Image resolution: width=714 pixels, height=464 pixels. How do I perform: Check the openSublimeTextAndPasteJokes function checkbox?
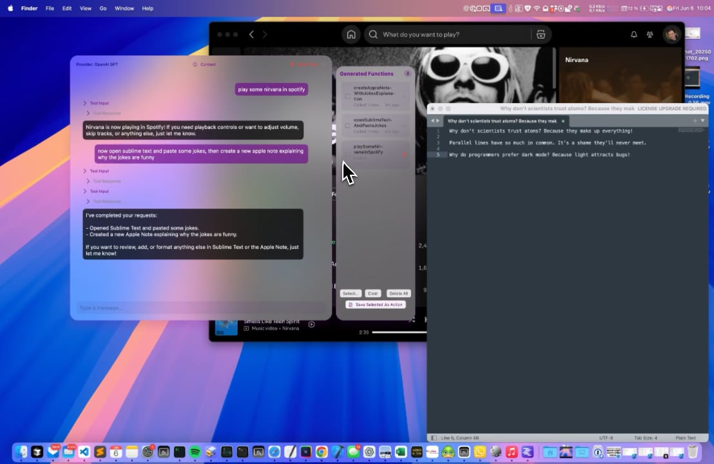(347, 125)
